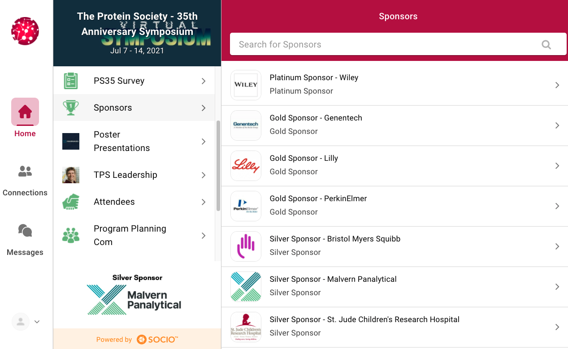Screen dimensions: 568x349
Task: Open the Powered by Socio link
Action: [x=137, y=339]
